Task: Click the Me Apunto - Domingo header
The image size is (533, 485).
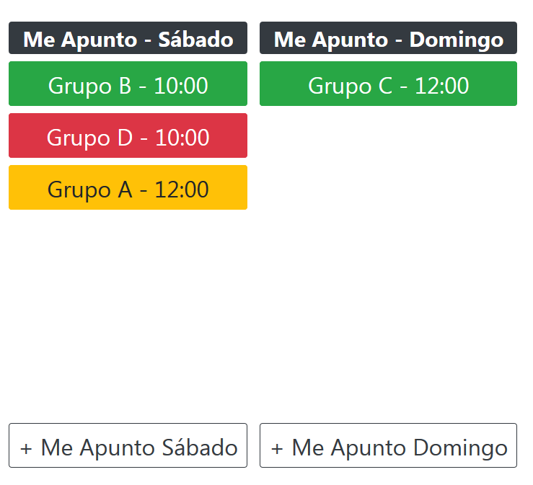Action: [x=388, y=39]
